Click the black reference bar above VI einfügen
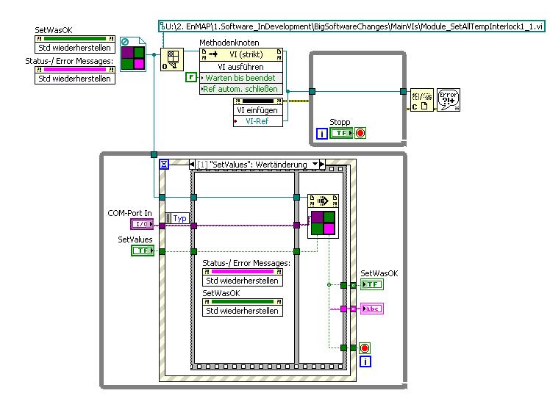Screen dimensions: 550x396 click(258, 101)
